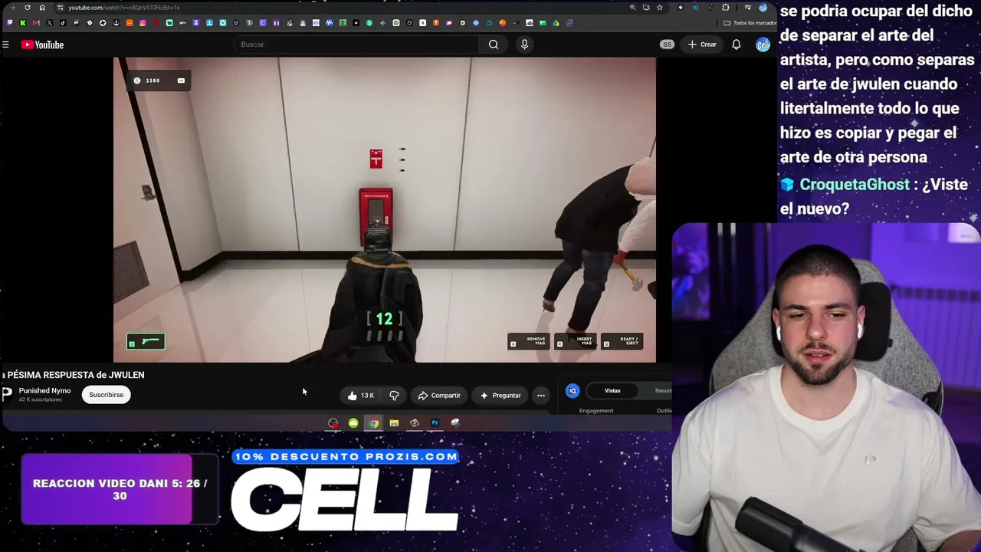
Task: Click the Crear button
Action: 702,44
